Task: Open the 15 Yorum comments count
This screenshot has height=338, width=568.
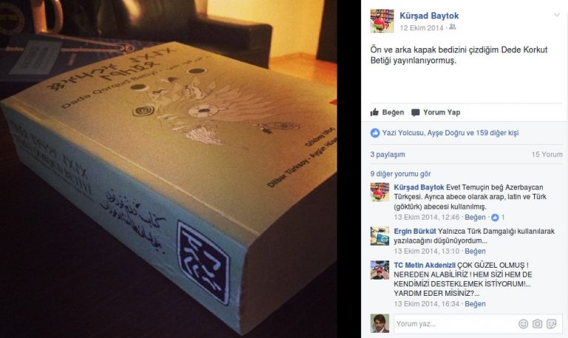Action: (x=547, y=155)
